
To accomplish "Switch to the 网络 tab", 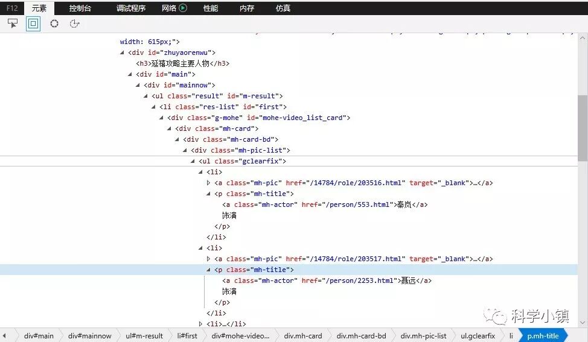I will [169, 8].
